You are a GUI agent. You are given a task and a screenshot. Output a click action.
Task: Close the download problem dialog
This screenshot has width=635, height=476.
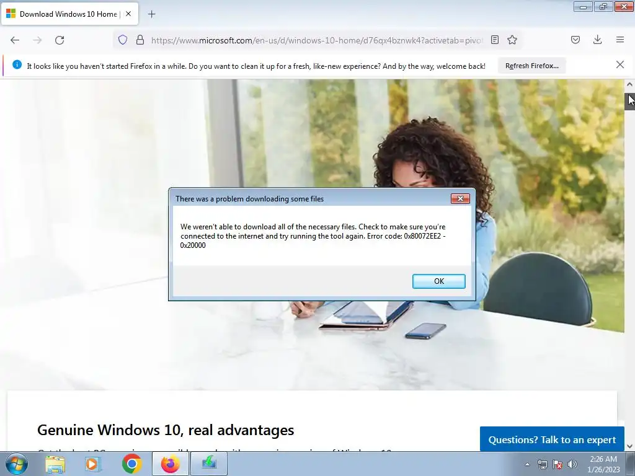coord(460,198)
